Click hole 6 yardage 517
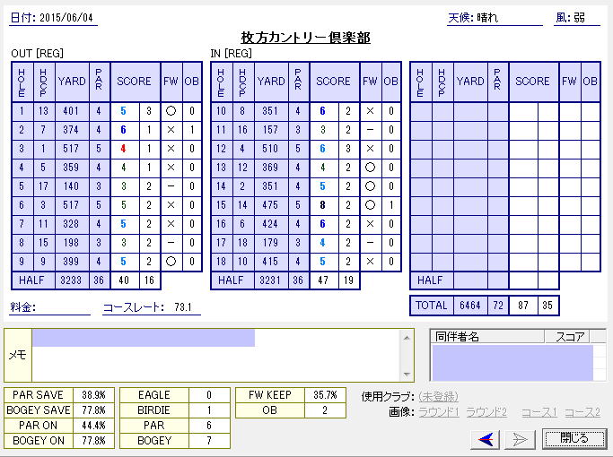Screen dimensions: 613x457 [71, 205]
